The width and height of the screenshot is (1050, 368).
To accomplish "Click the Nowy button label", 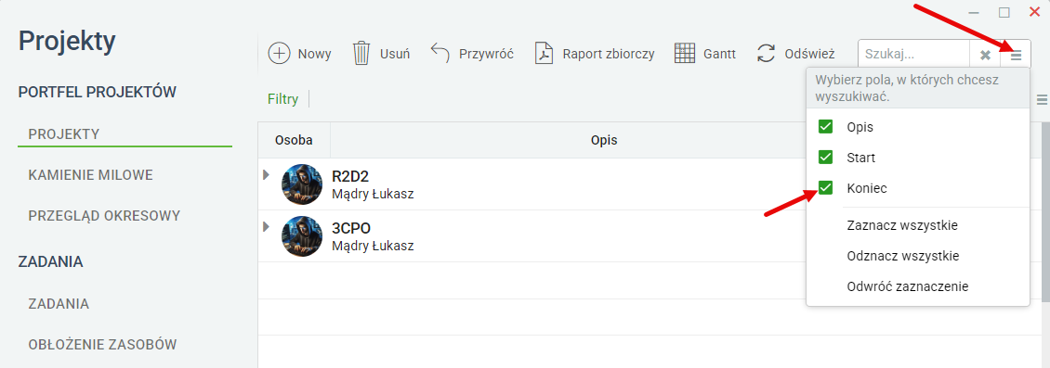I will (x=315, y=54).
